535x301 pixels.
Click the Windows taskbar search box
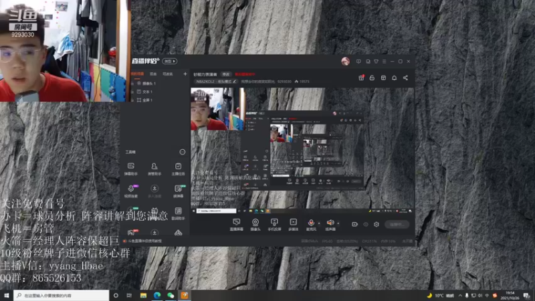[x=62, y=295]
